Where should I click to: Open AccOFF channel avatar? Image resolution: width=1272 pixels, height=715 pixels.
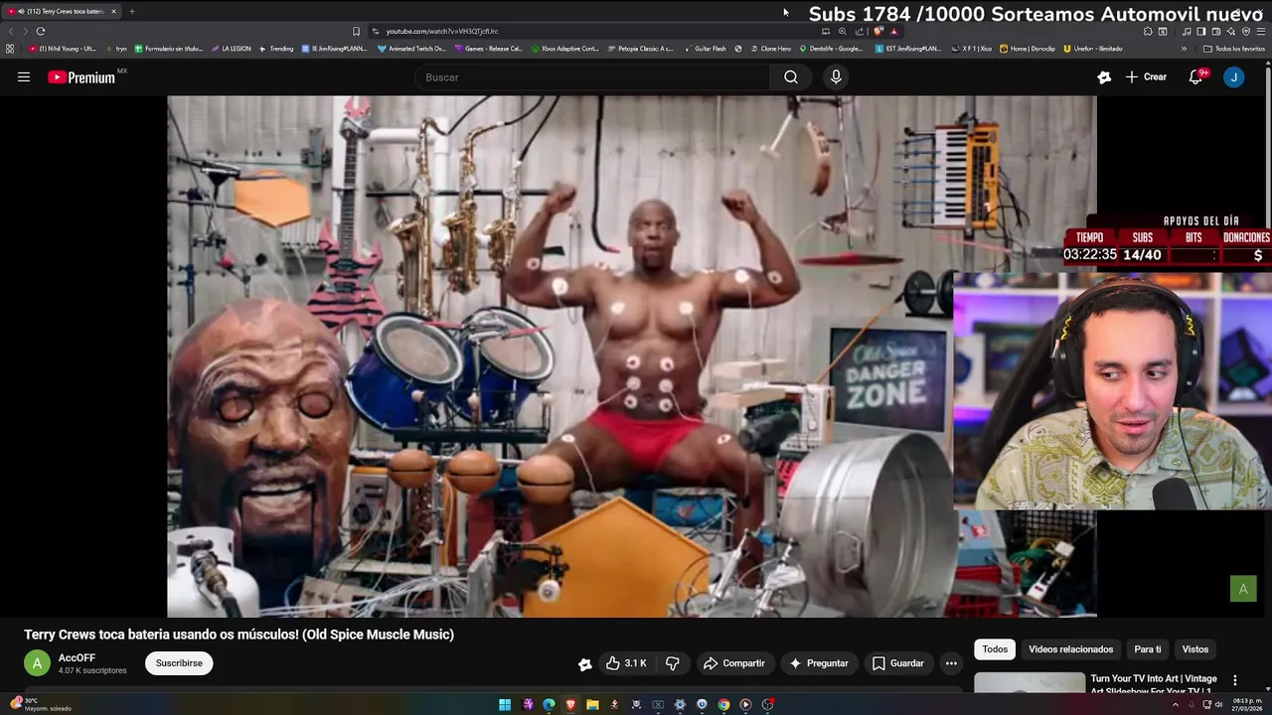pos(37,663)
